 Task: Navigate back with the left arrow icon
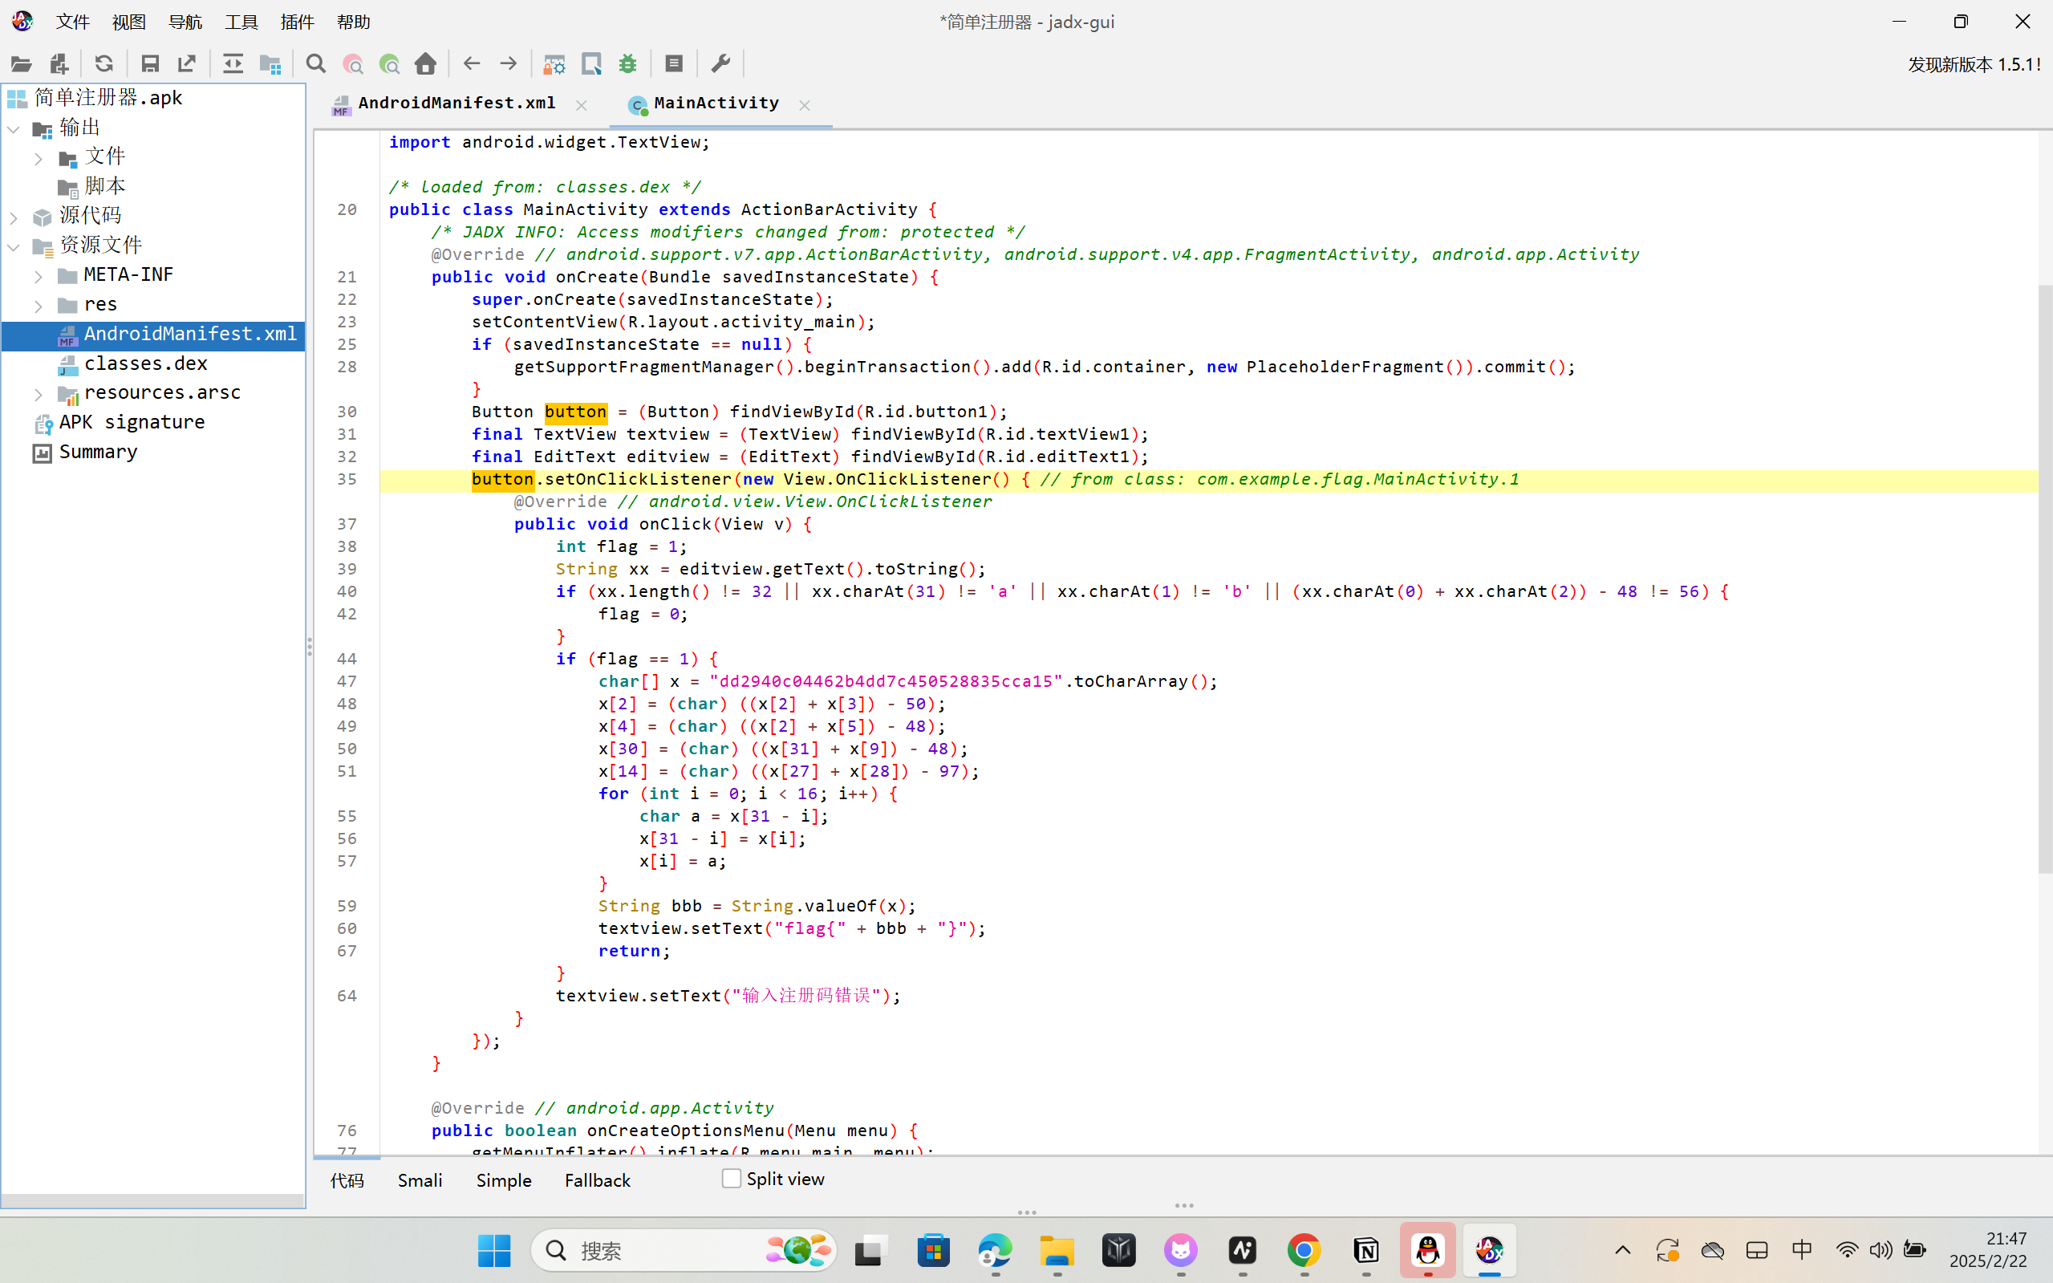click(x=472, y=63)
